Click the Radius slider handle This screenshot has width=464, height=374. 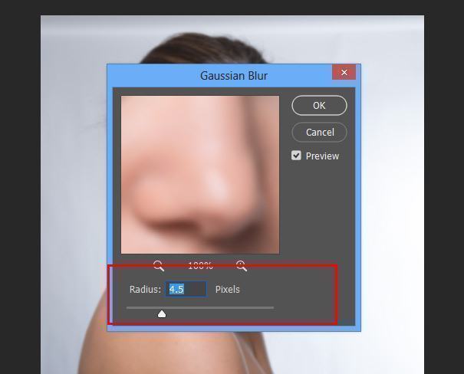[x=162, y=314]
